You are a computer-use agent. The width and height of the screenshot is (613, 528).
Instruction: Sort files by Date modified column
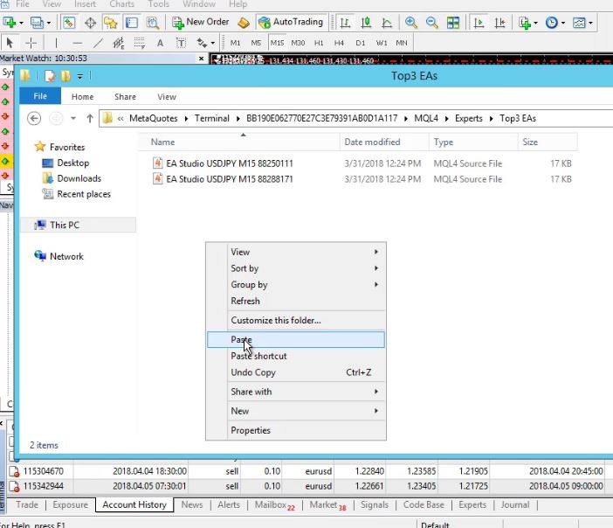click(x=372, y=142)
